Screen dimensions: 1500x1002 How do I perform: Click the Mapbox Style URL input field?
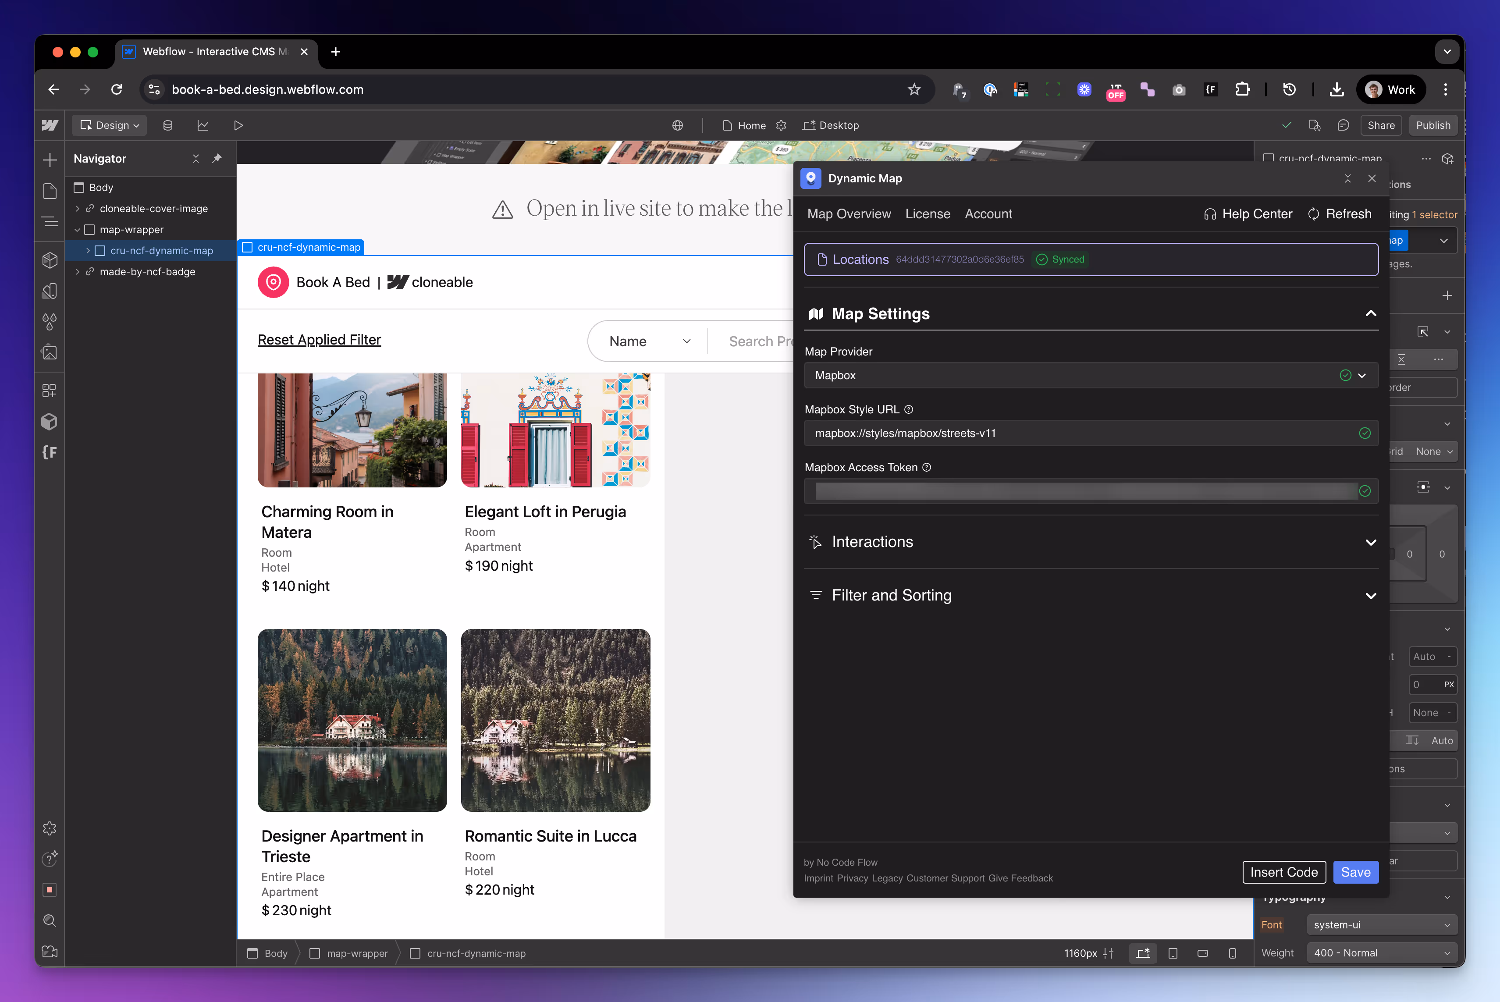click(1091, 433)
